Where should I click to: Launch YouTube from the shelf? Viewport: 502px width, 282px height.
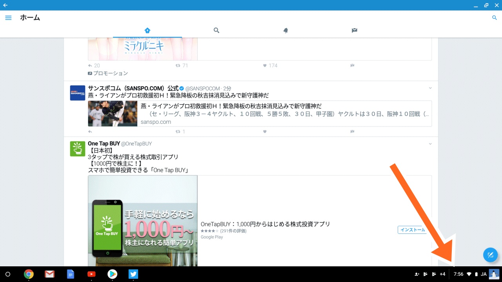[91, 274]
